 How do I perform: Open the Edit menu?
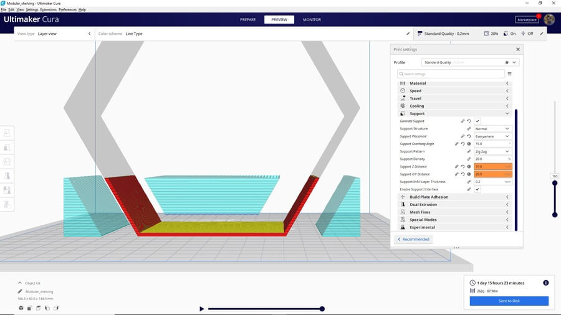coord(11,9)
